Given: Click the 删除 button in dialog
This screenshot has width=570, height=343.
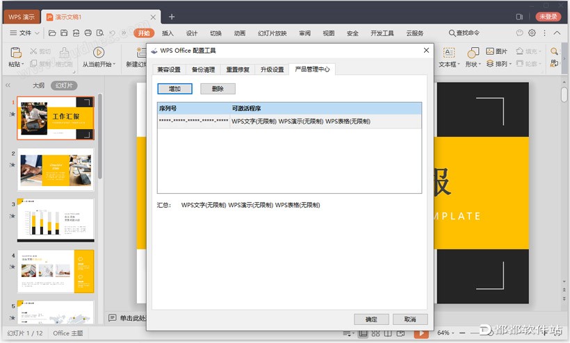Looking at the screenshot, I should click(218, 89).
